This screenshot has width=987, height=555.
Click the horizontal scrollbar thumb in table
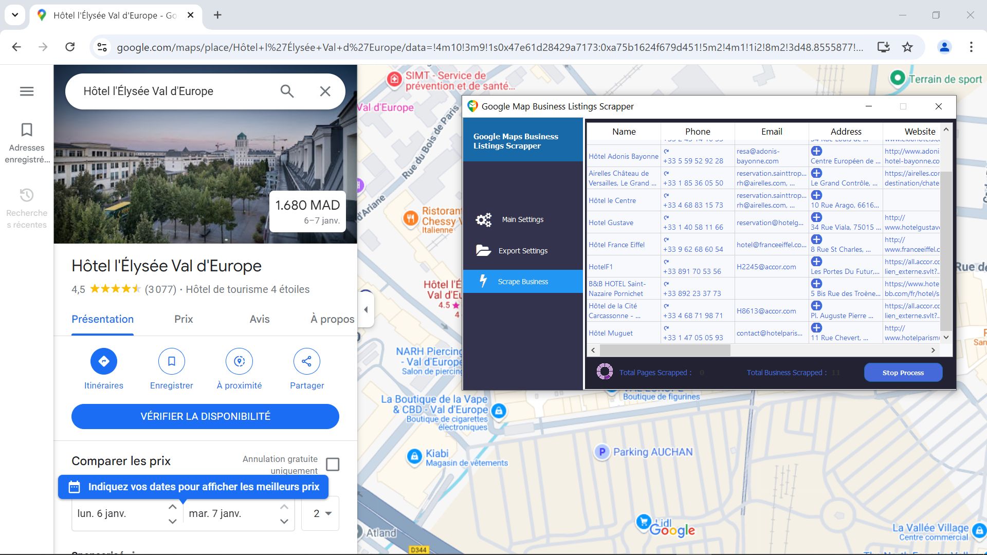pos(665,350)
